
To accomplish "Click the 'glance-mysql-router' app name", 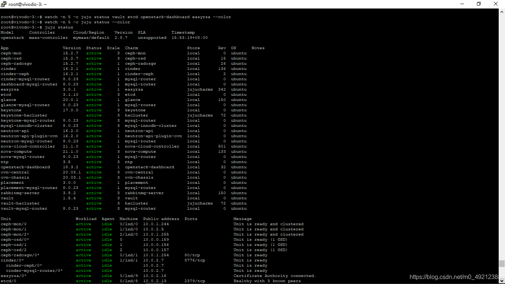I will 25,105.
